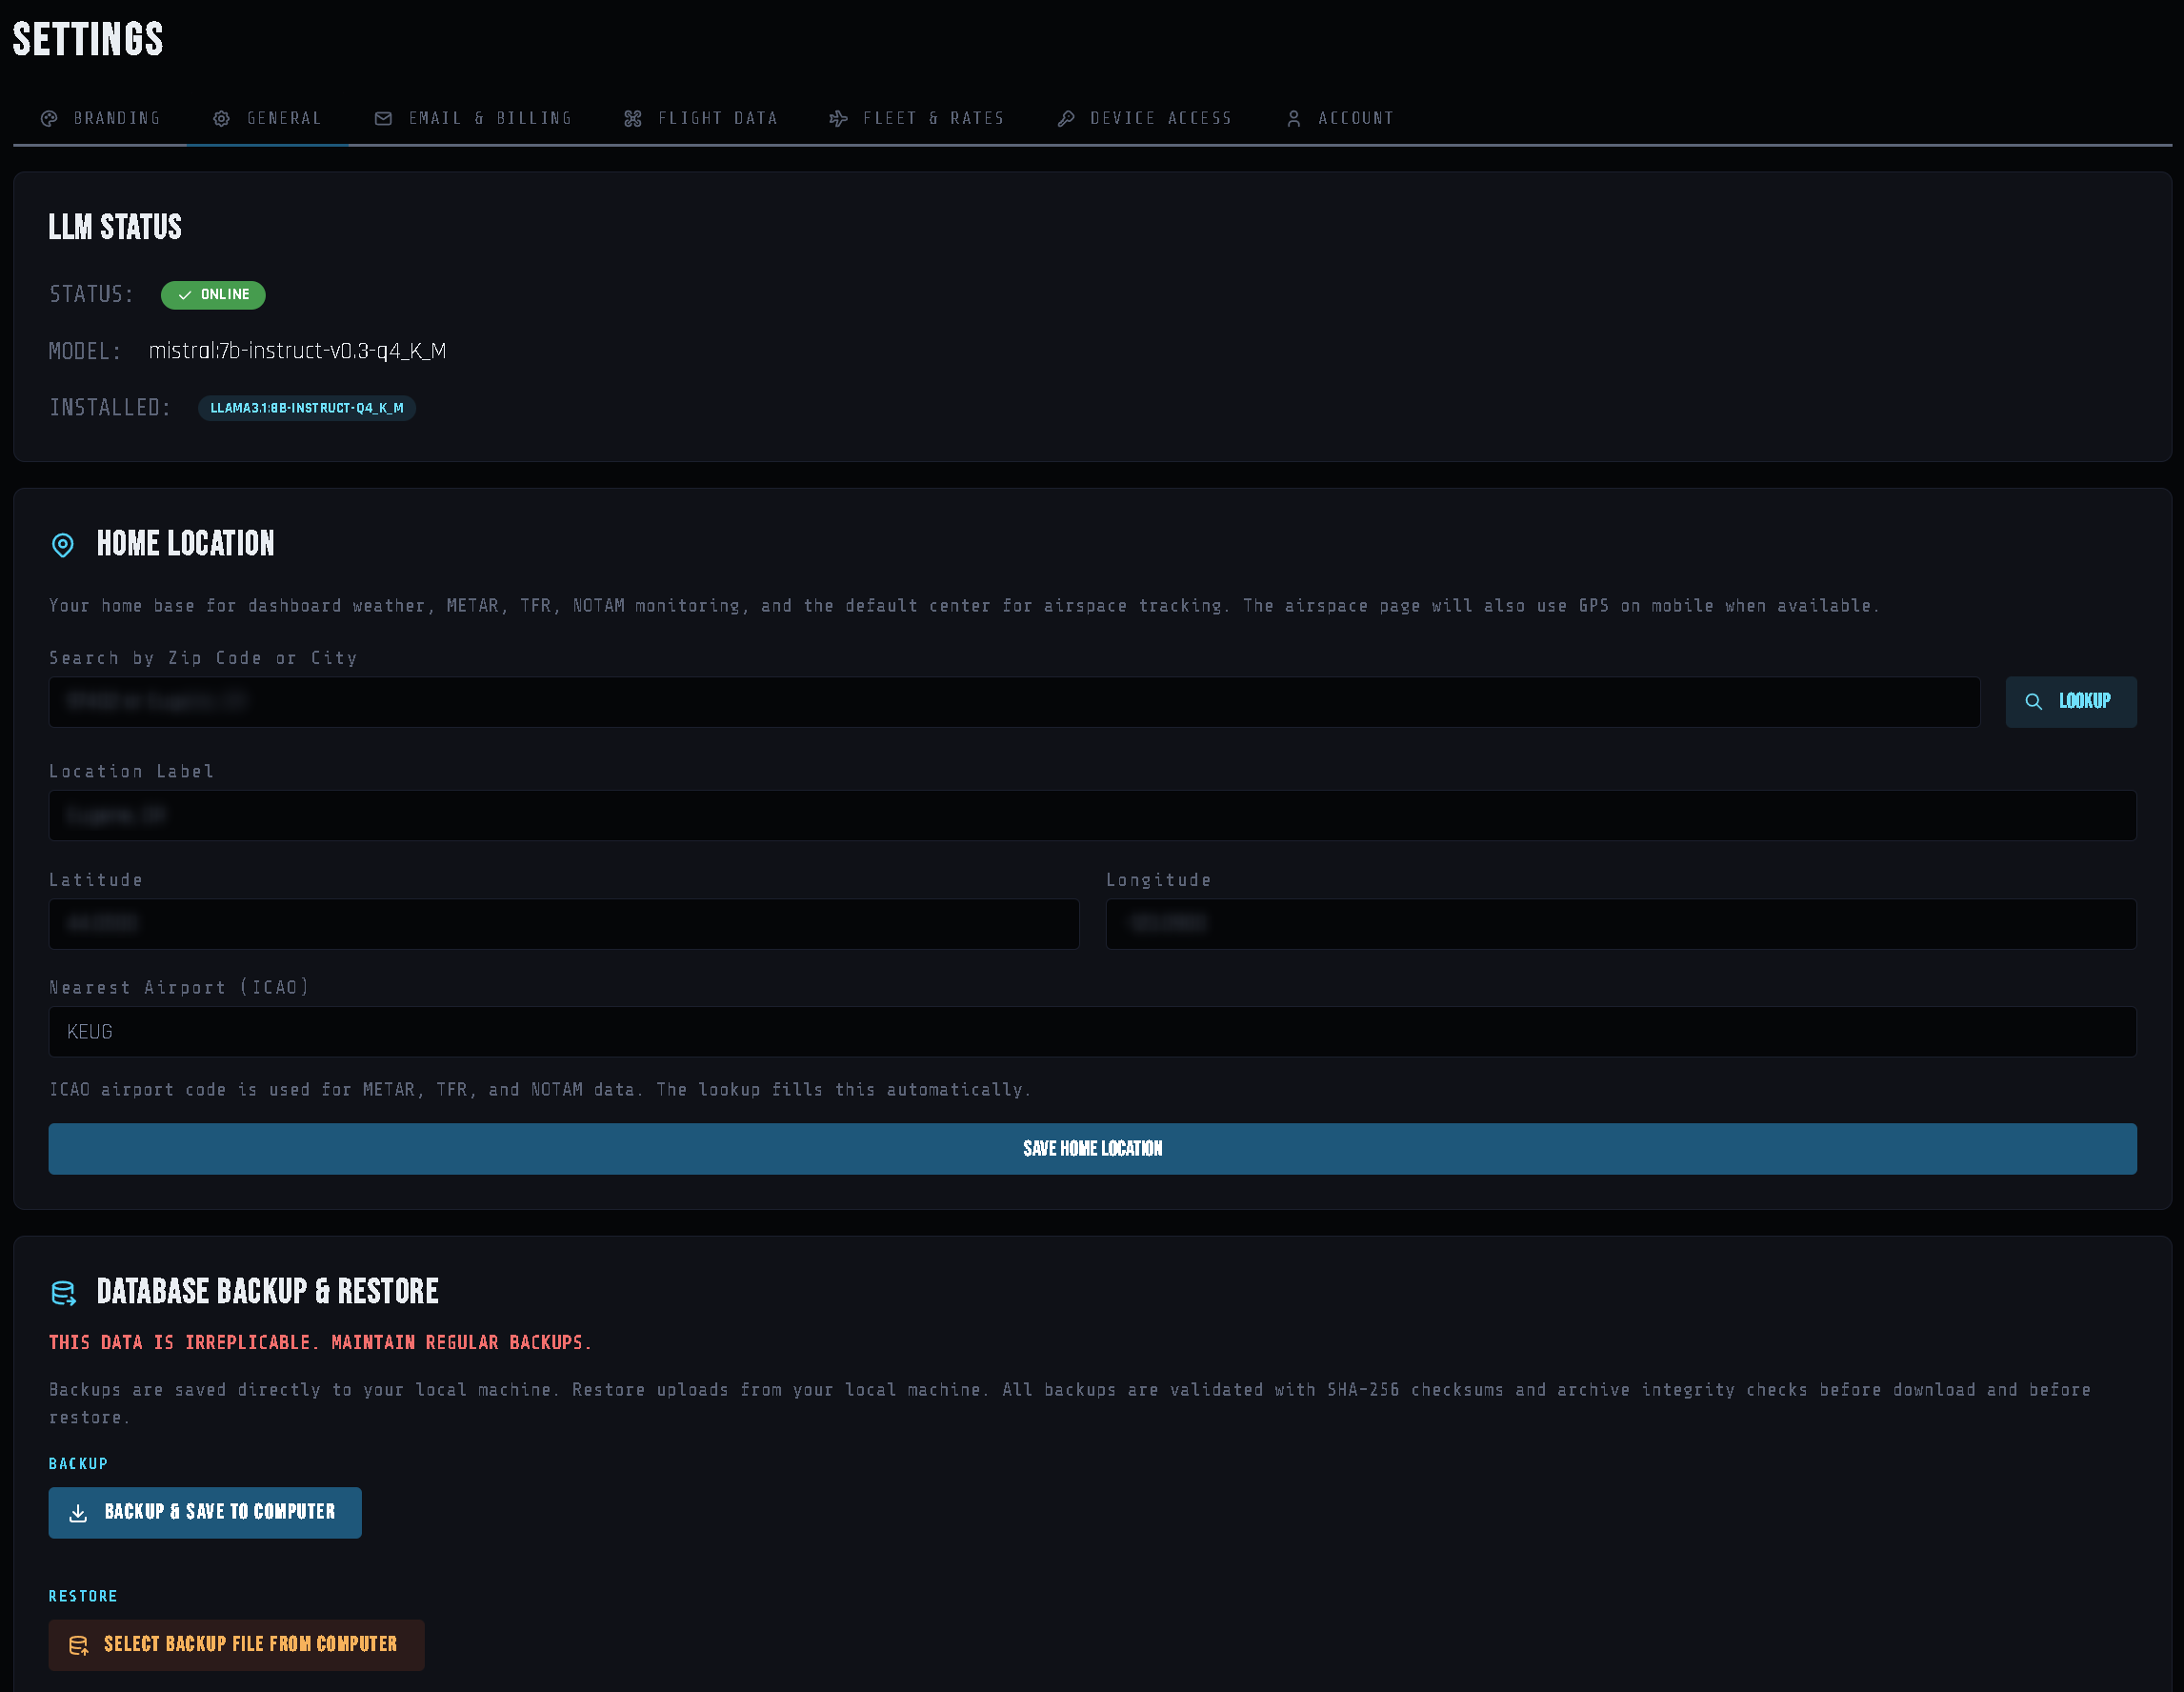The width and height of the screenshot is (2184, 1692).
Task: Click the checkmark in the Online badge
Action: (185, 295)
